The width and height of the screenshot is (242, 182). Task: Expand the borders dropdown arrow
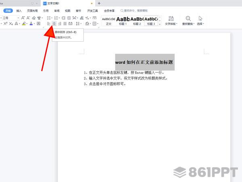[98, 24]
